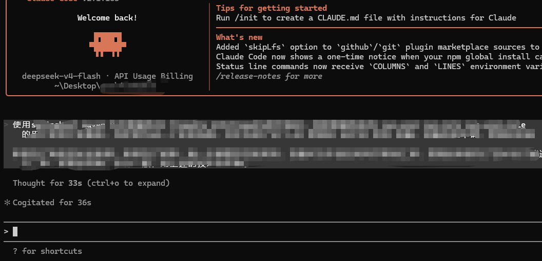Image resolution: width=542 pixels, height=261 pixels.
Task: Click the Cogitated for 36s status text
Action: pos(52,203)
